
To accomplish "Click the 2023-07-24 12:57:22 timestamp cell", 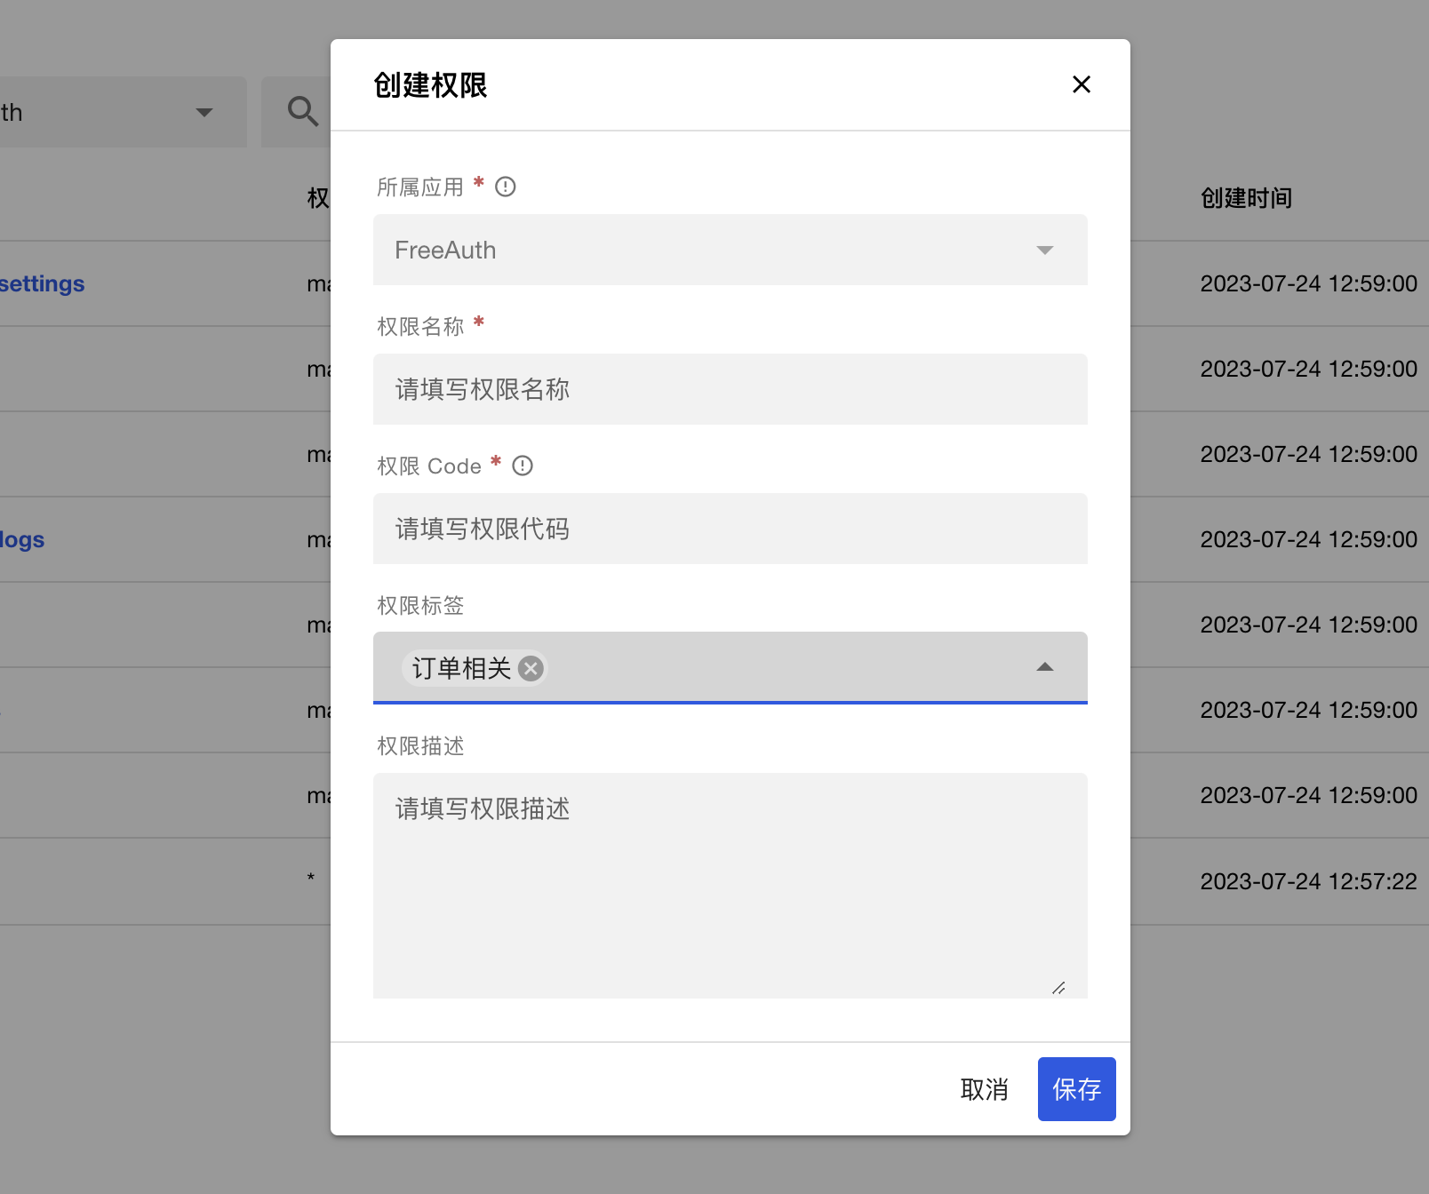I will point(1308,881).
